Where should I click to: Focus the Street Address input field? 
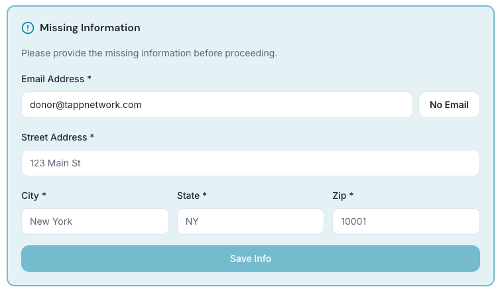click(x=250, y=163)
